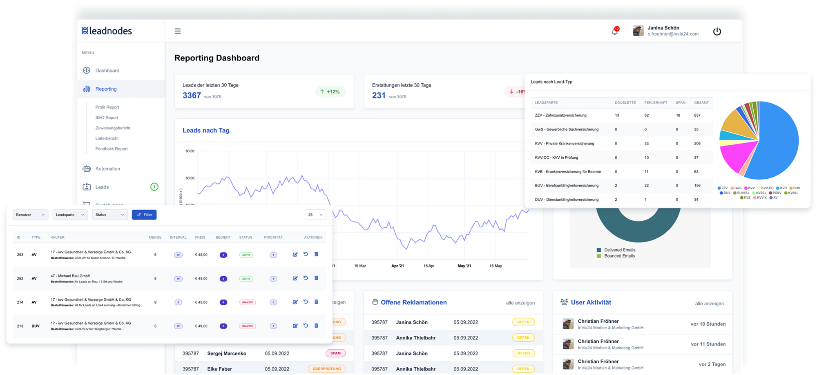Click the blue Filter button
817x375 pixels.
(144, 215)
